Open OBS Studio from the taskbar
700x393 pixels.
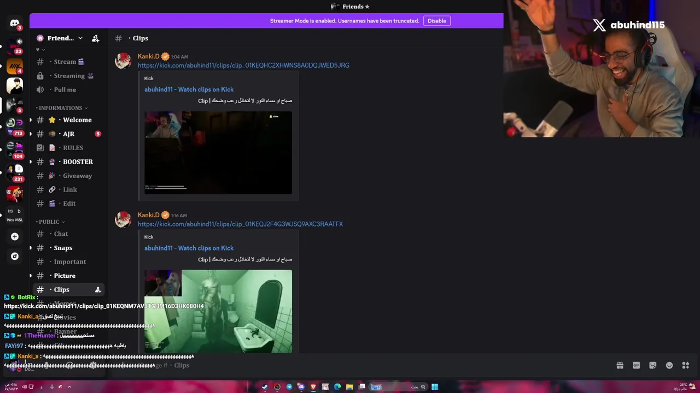click(277, 387)
